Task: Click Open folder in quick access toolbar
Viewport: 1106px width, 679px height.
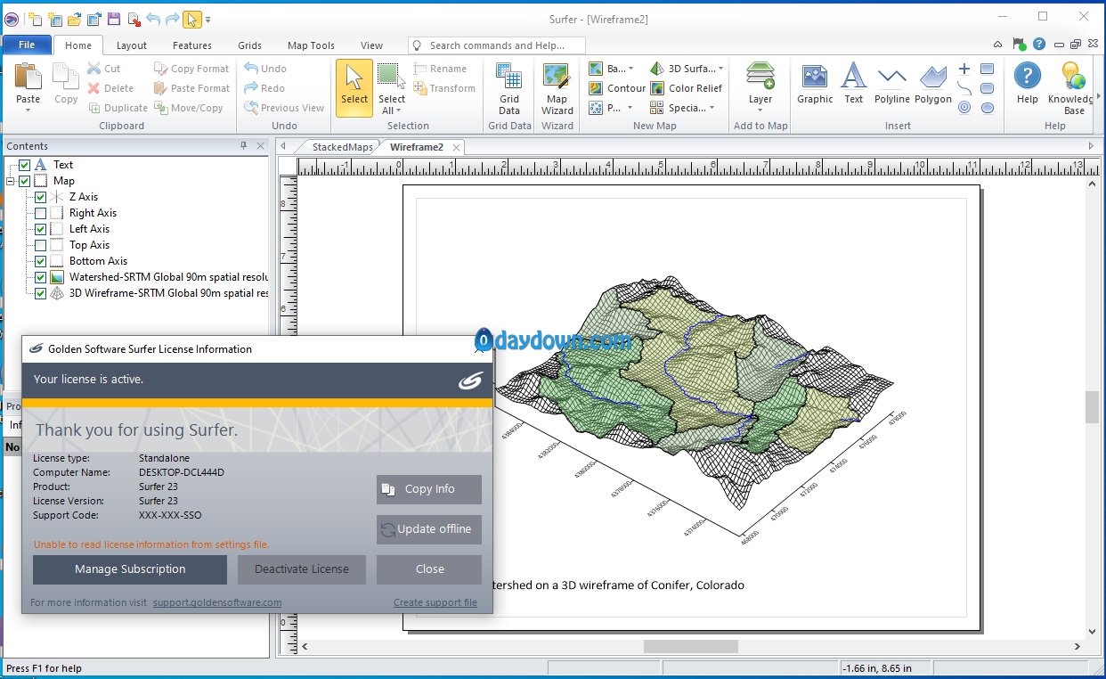Action: [x=75, y=19]
